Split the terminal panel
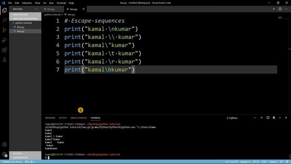 coord(268,118)
